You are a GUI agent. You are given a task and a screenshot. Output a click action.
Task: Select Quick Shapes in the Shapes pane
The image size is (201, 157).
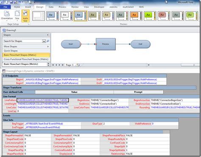pos(26,50)
